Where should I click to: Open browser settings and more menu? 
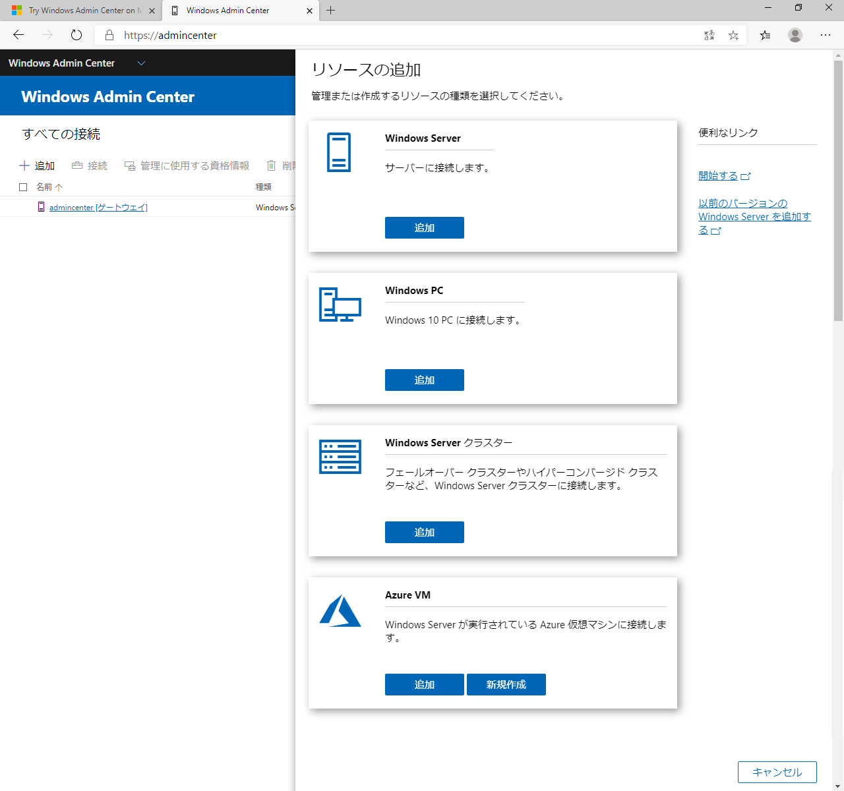tap(826, 35)
